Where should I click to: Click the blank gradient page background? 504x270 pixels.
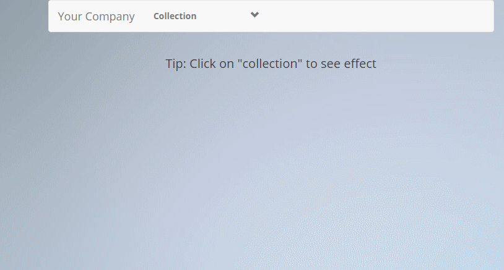coord(248,185)
